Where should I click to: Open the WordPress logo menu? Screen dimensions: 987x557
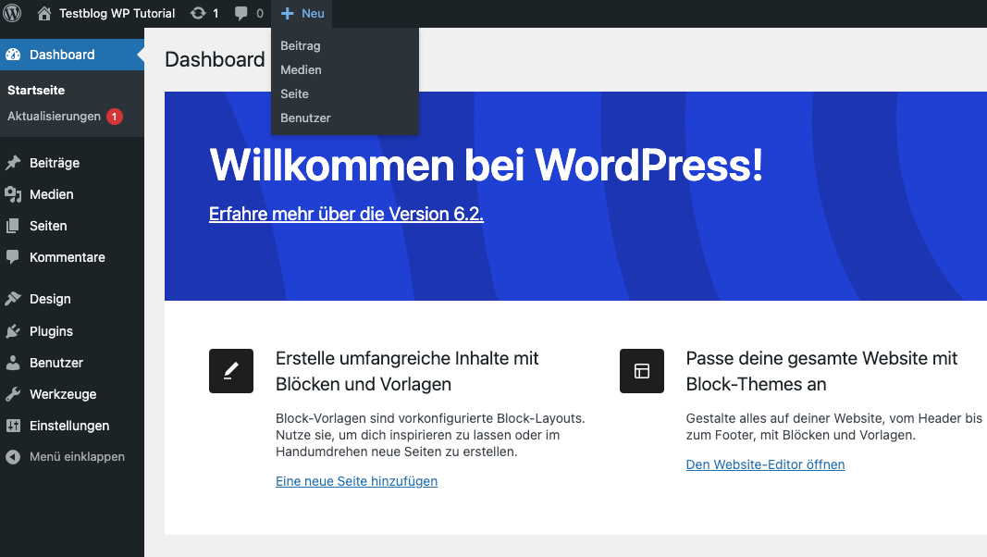click(x=12, y=13)
